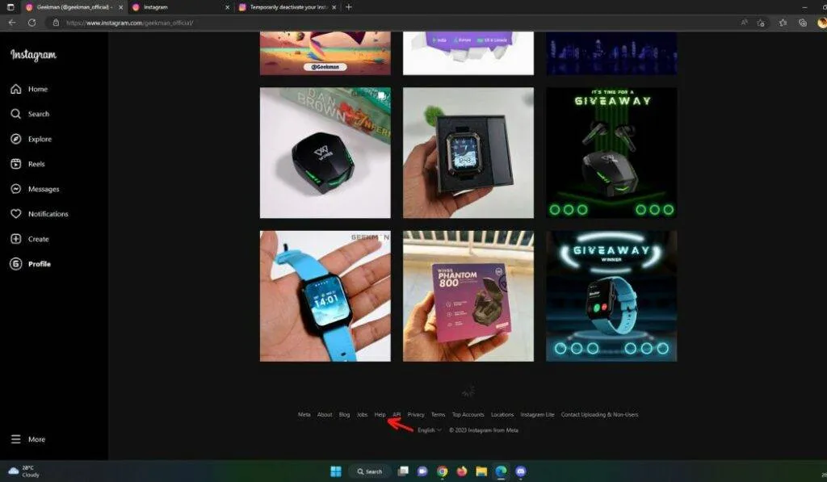The height and width of the screenshot is (482, 827).
Task: Click the browser back arrow
Action: (12, 23)
